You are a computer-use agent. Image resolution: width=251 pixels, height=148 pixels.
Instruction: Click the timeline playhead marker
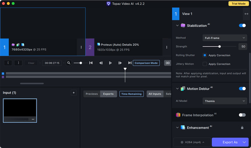125,69
